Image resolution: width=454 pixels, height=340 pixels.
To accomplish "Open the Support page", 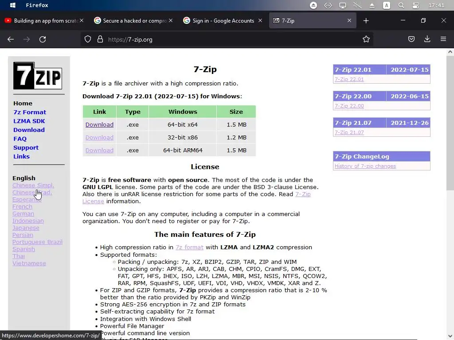I will [x=26, y=147].
